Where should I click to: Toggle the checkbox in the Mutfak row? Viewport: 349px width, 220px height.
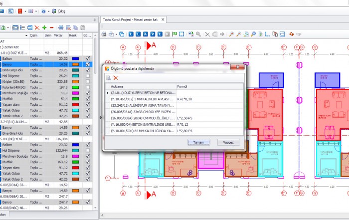pos(88,99)
